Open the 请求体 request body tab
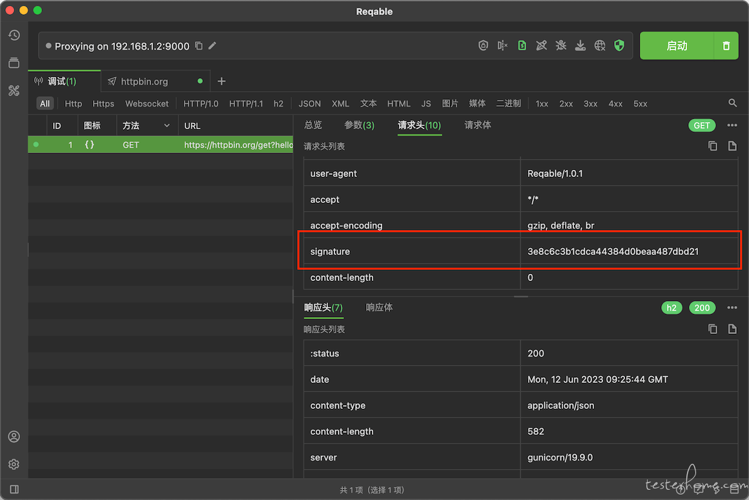The image size is (749, 500). [478, 125]
